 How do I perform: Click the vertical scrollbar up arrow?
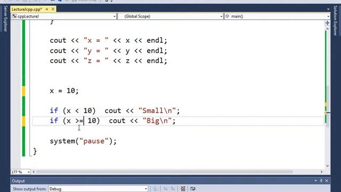click(x=327, y=28)
